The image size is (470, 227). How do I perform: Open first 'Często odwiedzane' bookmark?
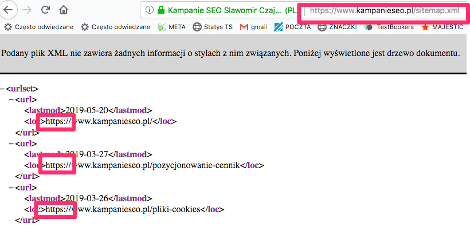[x=39, y=27]
